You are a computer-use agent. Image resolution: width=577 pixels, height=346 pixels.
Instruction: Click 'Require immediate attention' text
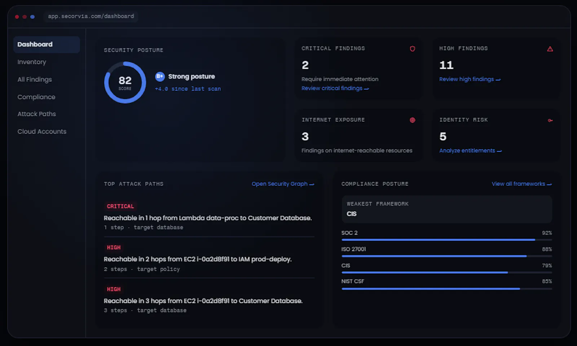[x=340, y=79]
